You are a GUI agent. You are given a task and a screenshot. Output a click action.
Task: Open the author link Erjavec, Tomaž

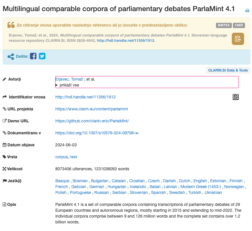click(x=69, y=79)
